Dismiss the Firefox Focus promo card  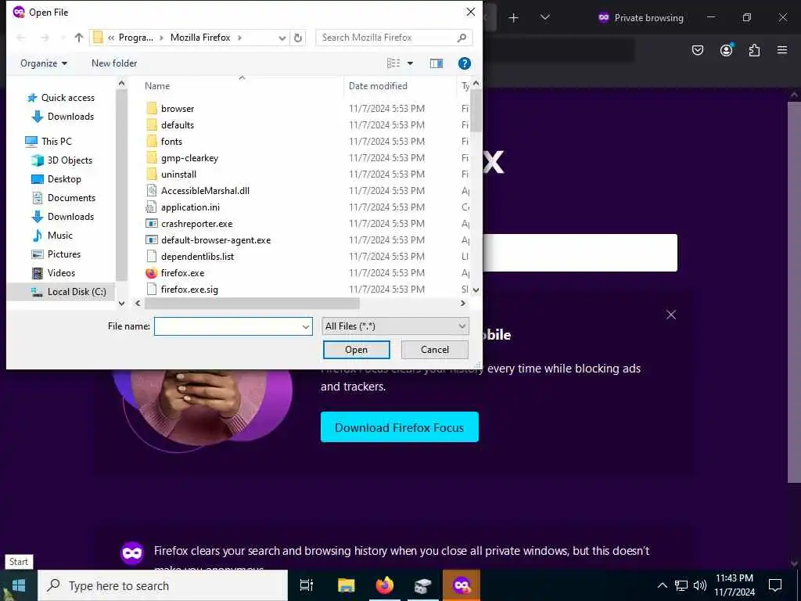click(671, 315)
